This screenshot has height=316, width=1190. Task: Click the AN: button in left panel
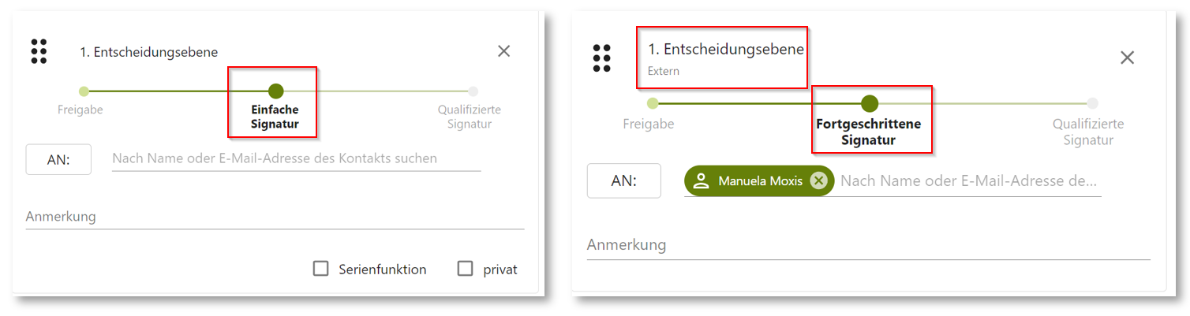point(58,159)
